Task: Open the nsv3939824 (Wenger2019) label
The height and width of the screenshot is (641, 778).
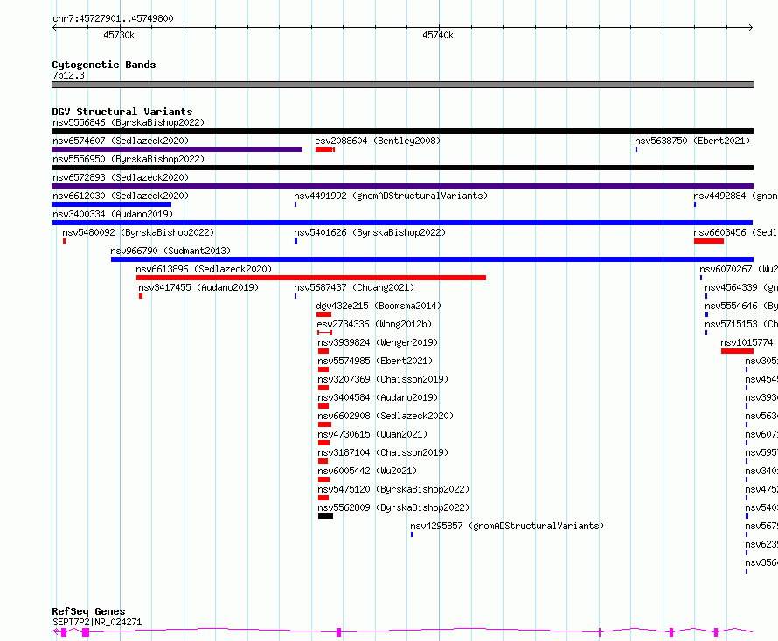Action: (378, 342)
